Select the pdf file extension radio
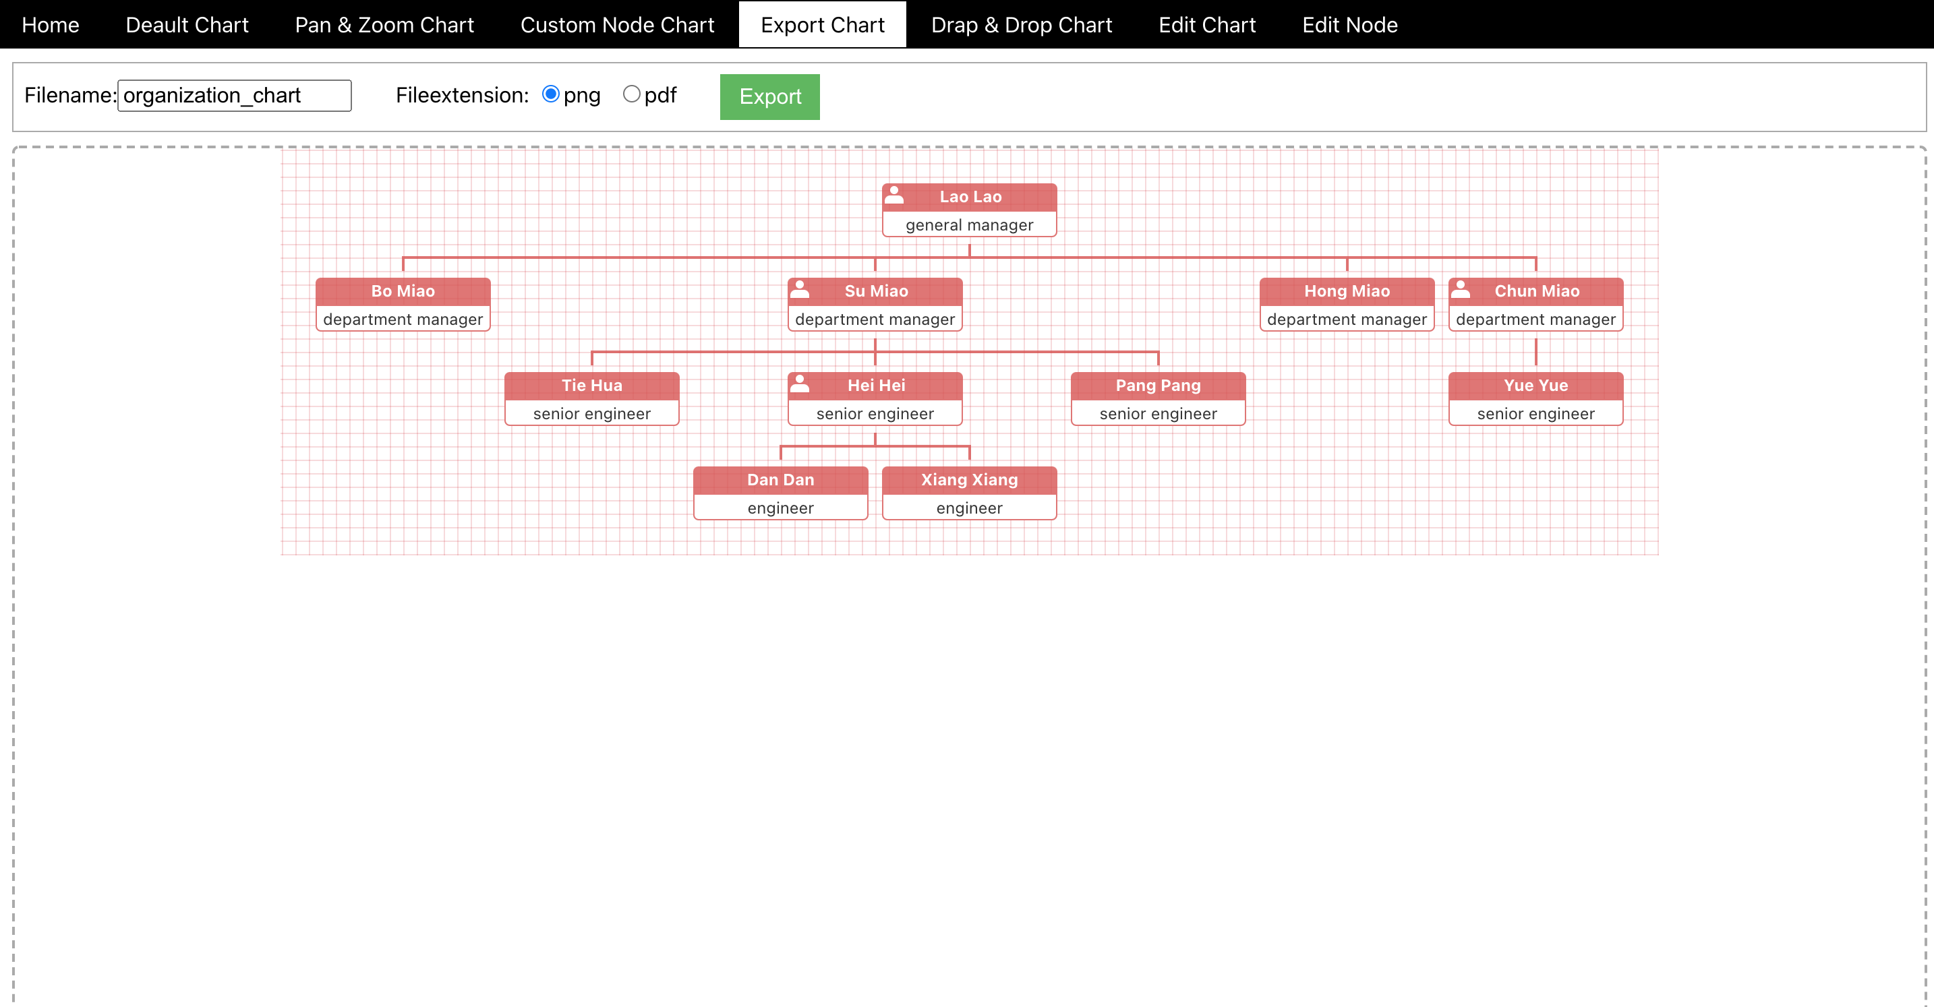 pyautogui.click(x=631, y=94)
